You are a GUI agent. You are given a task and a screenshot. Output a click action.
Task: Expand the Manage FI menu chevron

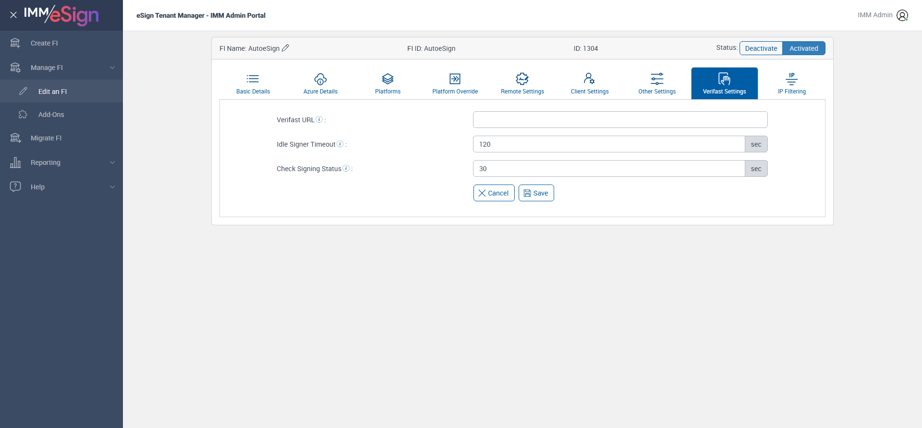(112, 68)
